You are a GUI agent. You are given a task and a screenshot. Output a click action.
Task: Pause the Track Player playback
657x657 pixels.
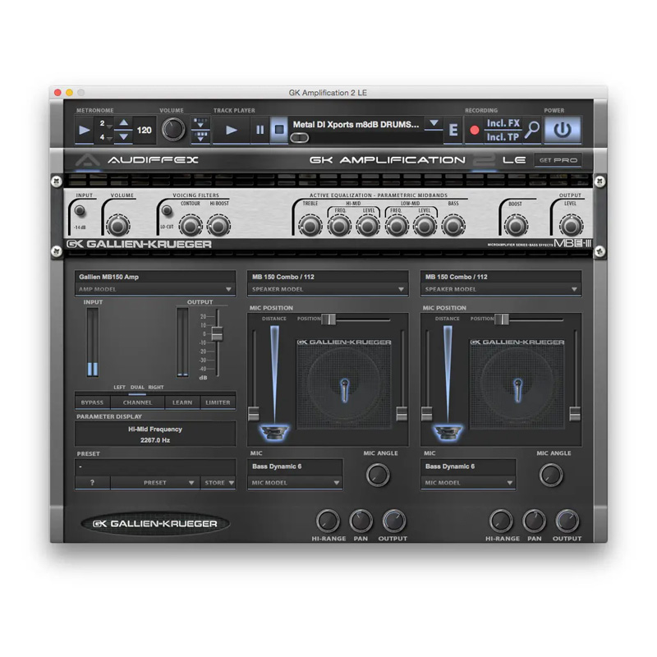coord(260,130)
